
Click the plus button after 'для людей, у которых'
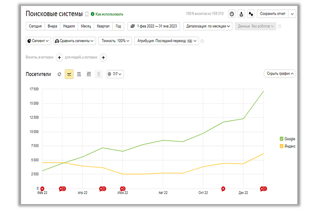click(103, 58)
